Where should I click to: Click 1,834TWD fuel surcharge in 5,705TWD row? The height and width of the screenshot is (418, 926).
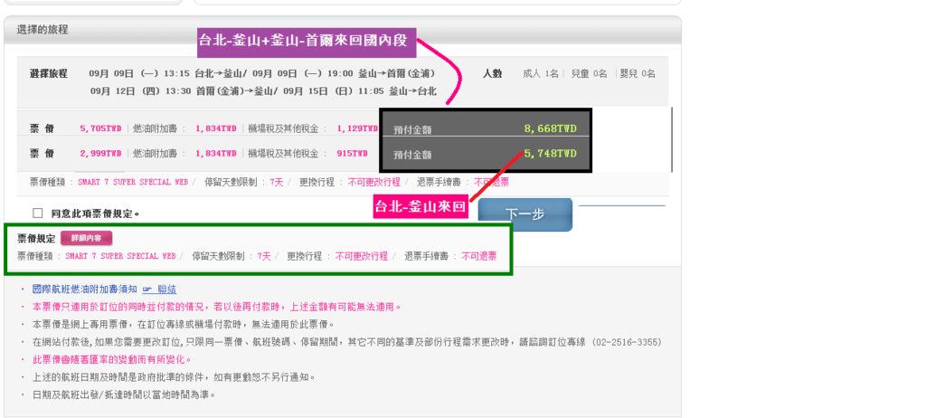coord(216,128)
